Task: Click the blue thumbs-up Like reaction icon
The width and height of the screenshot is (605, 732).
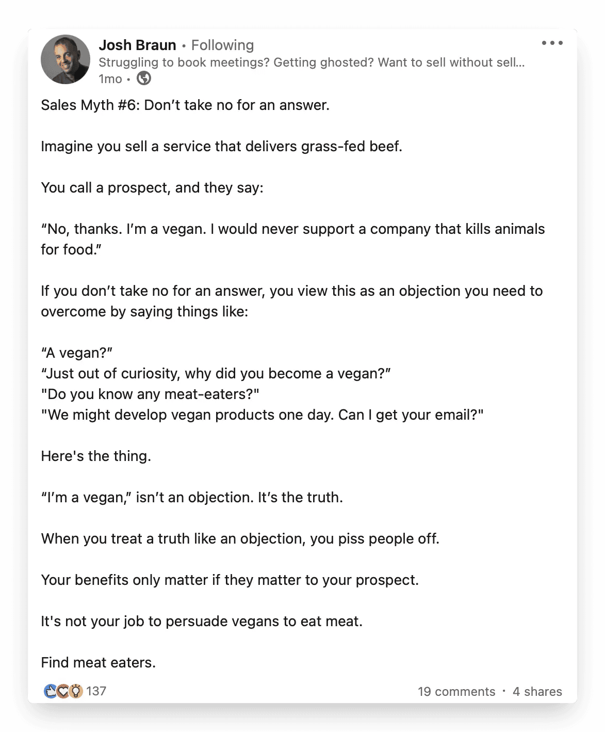Action: (x=51, y=691)
